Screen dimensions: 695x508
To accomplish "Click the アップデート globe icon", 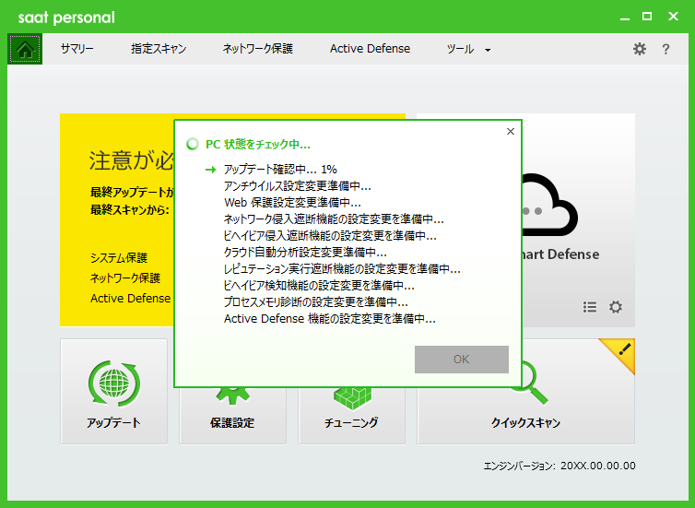I will [x=114, y=384].
